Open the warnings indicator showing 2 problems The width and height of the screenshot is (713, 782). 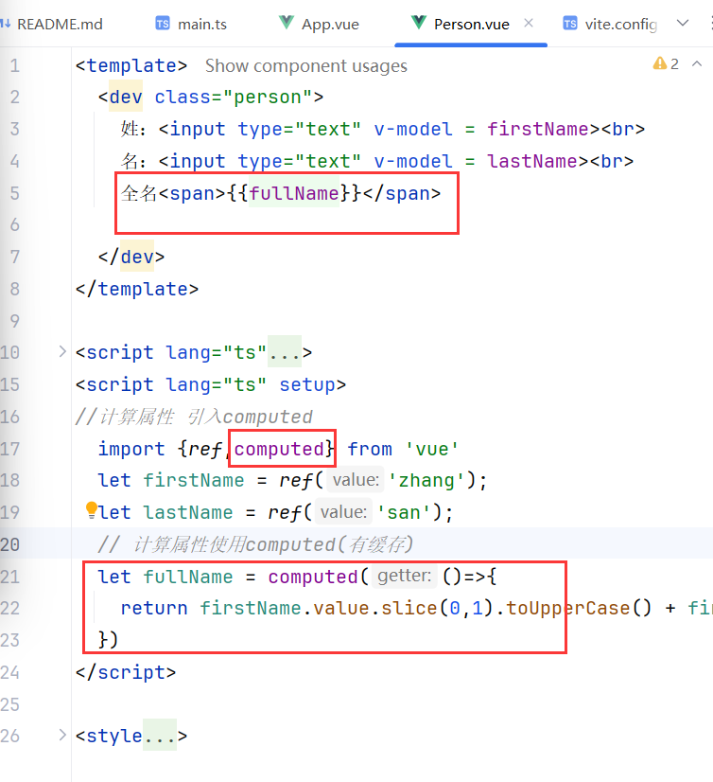(x=666, y=63)
